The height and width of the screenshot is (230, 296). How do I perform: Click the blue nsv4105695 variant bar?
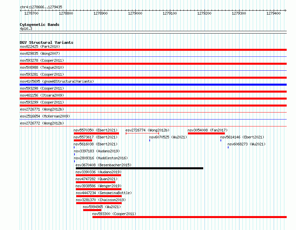tap(153, 85)
